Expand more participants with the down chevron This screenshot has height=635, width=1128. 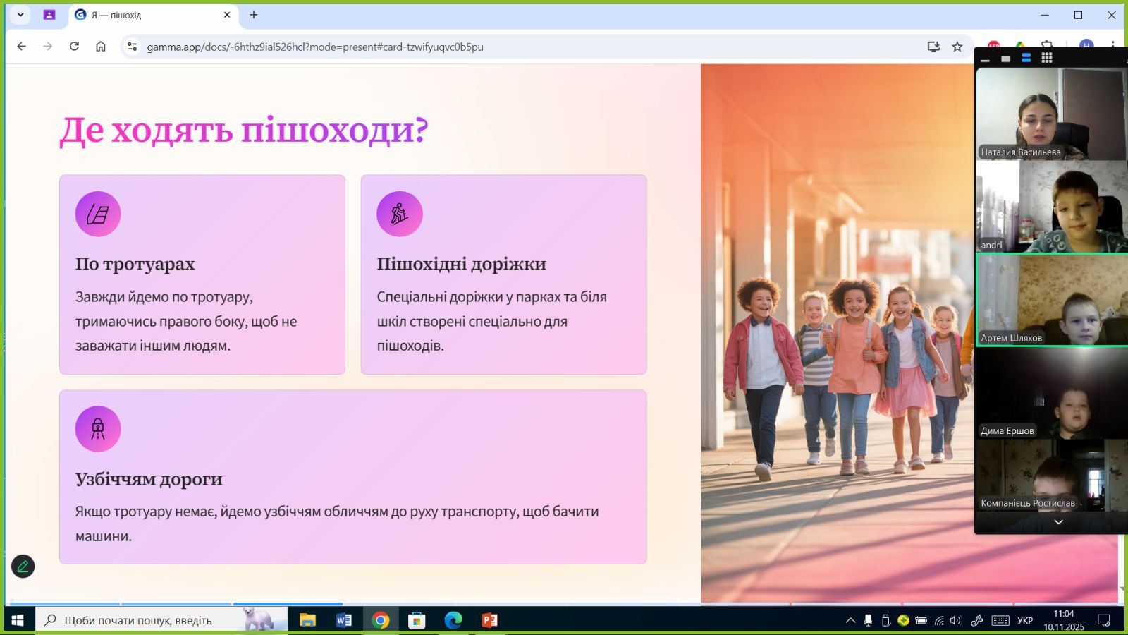click(1058, 522)
